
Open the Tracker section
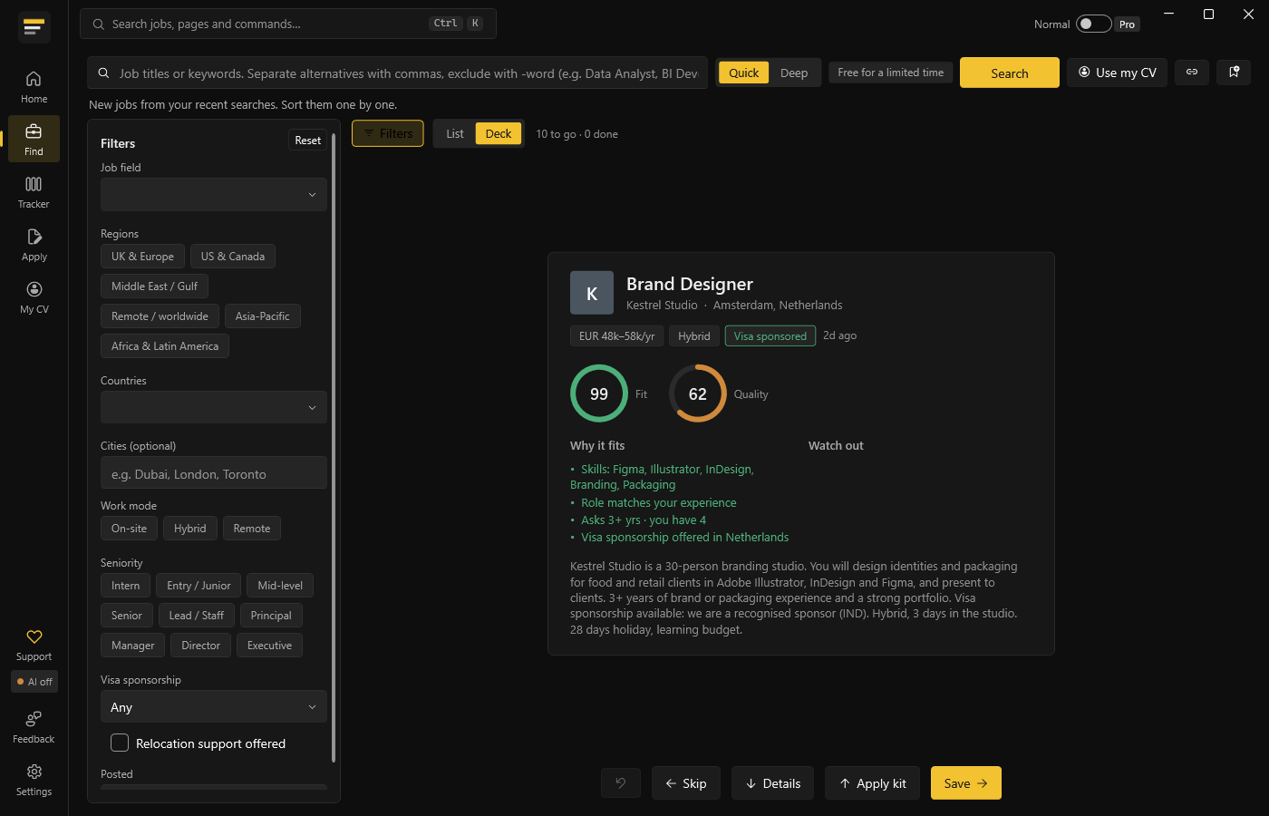34,192
